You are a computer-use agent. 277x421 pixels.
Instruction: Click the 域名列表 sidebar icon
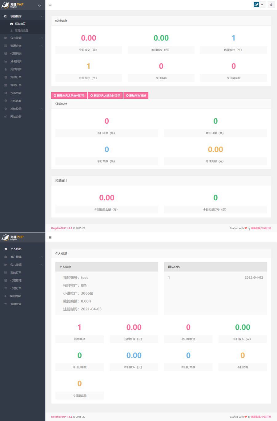[x=6, y=62]
